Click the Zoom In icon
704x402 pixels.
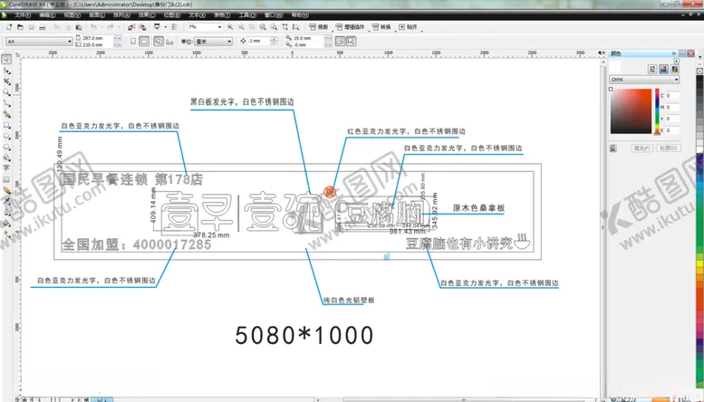(x=230, y=27)
